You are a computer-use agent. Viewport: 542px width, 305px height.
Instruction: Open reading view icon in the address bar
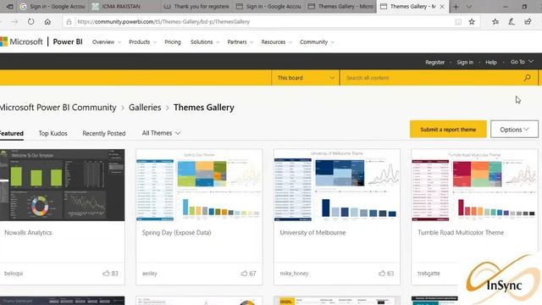tap(458, 22)
